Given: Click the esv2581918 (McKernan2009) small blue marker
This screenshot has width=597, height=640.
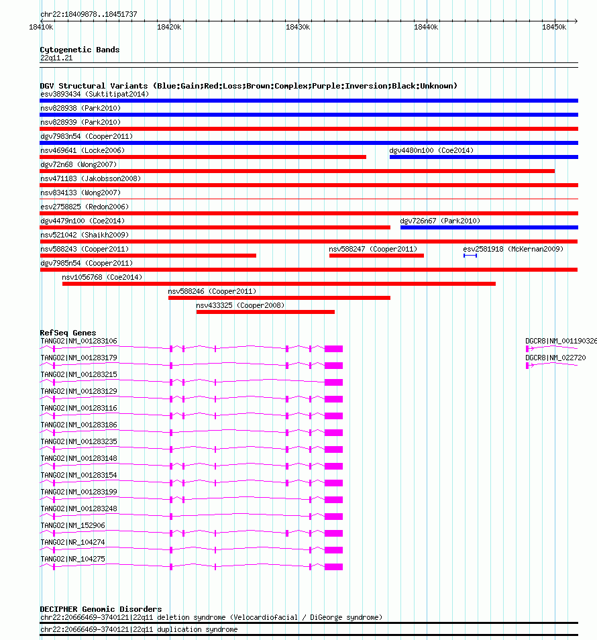Looking at the screenshot, I should 470,256.
